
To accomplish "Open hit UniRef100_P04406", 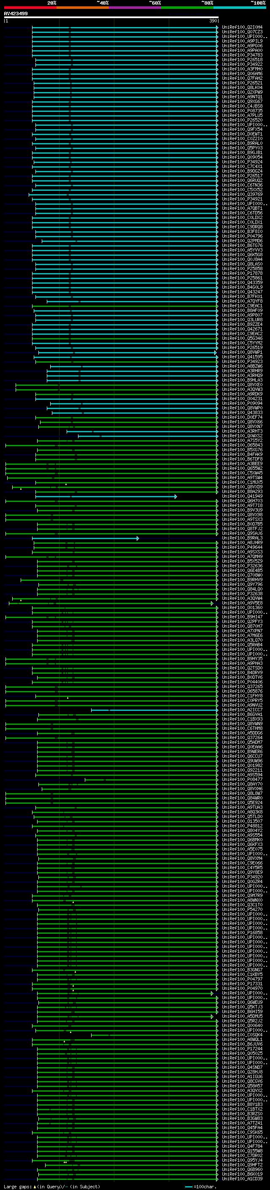I will (242, 682).
